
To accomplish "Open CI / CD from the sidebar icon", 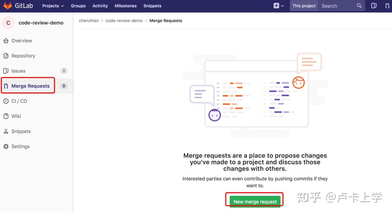I will [7, 101].
